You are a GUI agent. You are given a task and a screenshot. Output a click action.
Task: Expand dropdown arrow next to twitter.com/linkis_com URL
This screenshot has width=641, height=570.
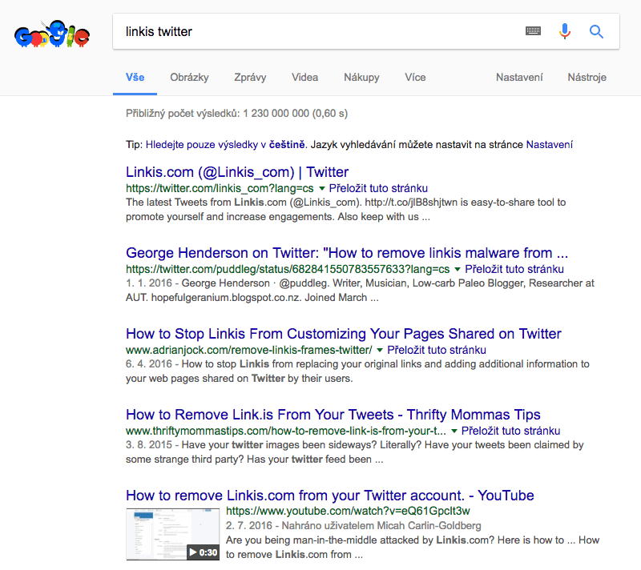pos(322,189)
